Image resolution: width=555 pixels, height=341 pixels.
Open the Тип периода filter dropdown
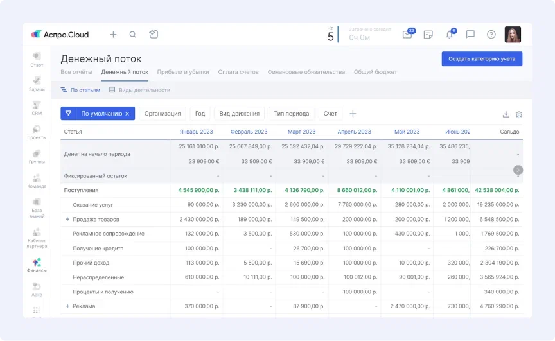292,114
